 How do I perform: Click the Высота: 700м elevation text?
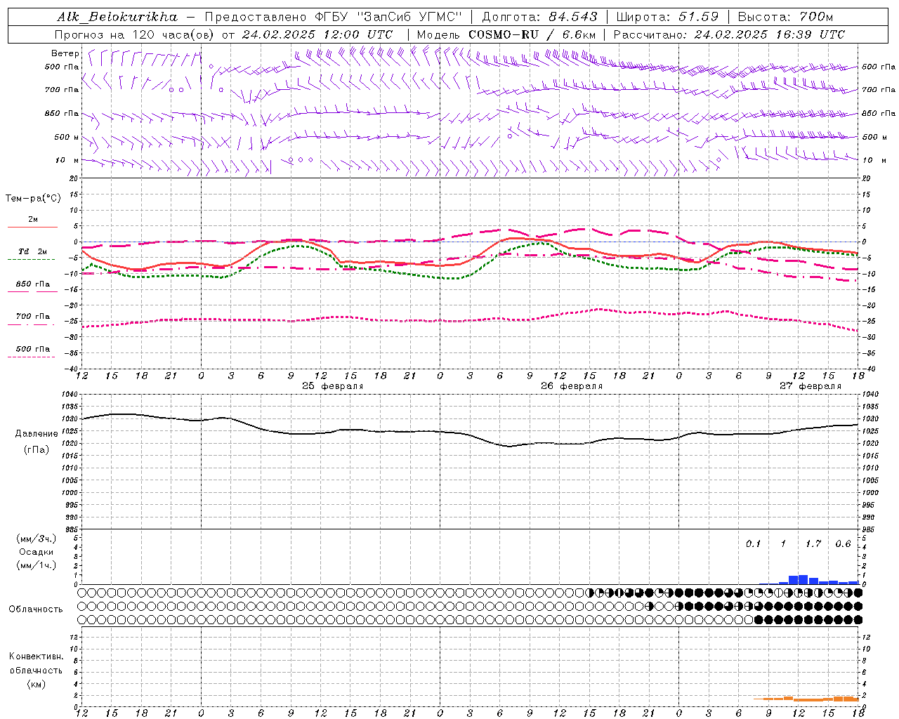point(789,17)
